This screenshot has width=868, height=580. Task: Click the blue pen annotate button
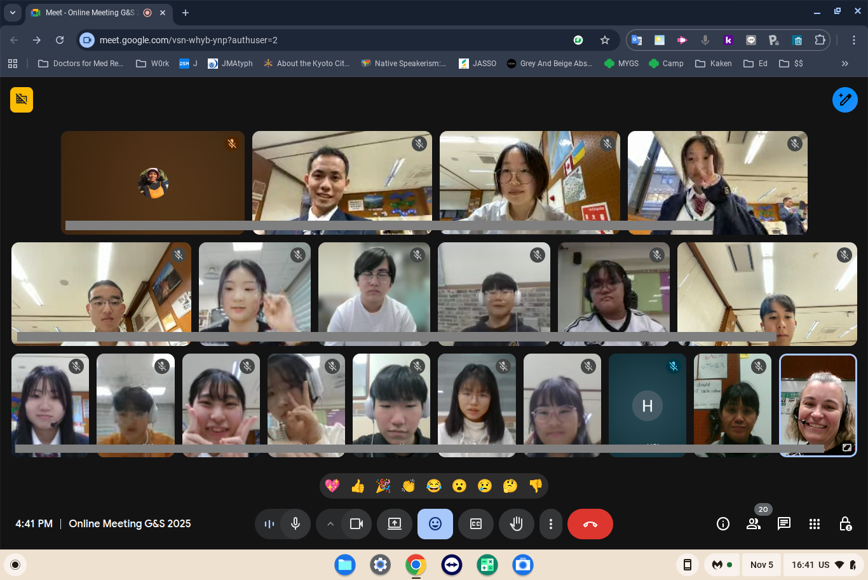pos(844,100)
